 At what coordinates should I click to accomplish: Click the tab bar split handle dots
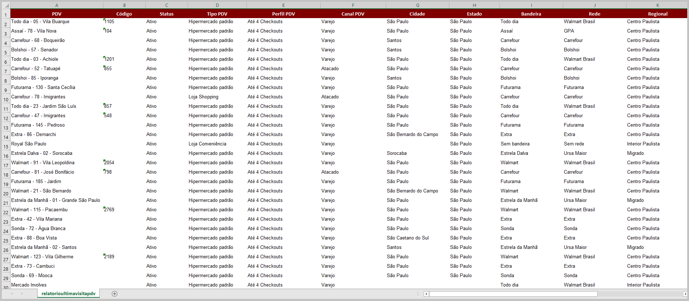pyautogui.click(x=418, y=294)
